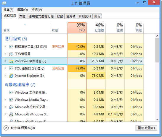Switch to the 詳細資料 tab
This screenshot has height=137, width=162.
pos(85,16)
